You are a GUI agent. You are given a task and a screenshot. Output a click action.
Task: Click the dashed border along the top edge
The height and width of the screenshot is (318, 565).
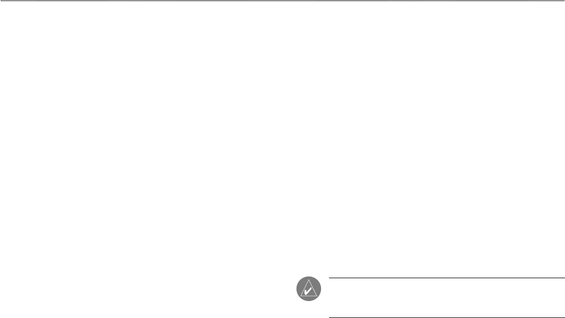point(283,1)
